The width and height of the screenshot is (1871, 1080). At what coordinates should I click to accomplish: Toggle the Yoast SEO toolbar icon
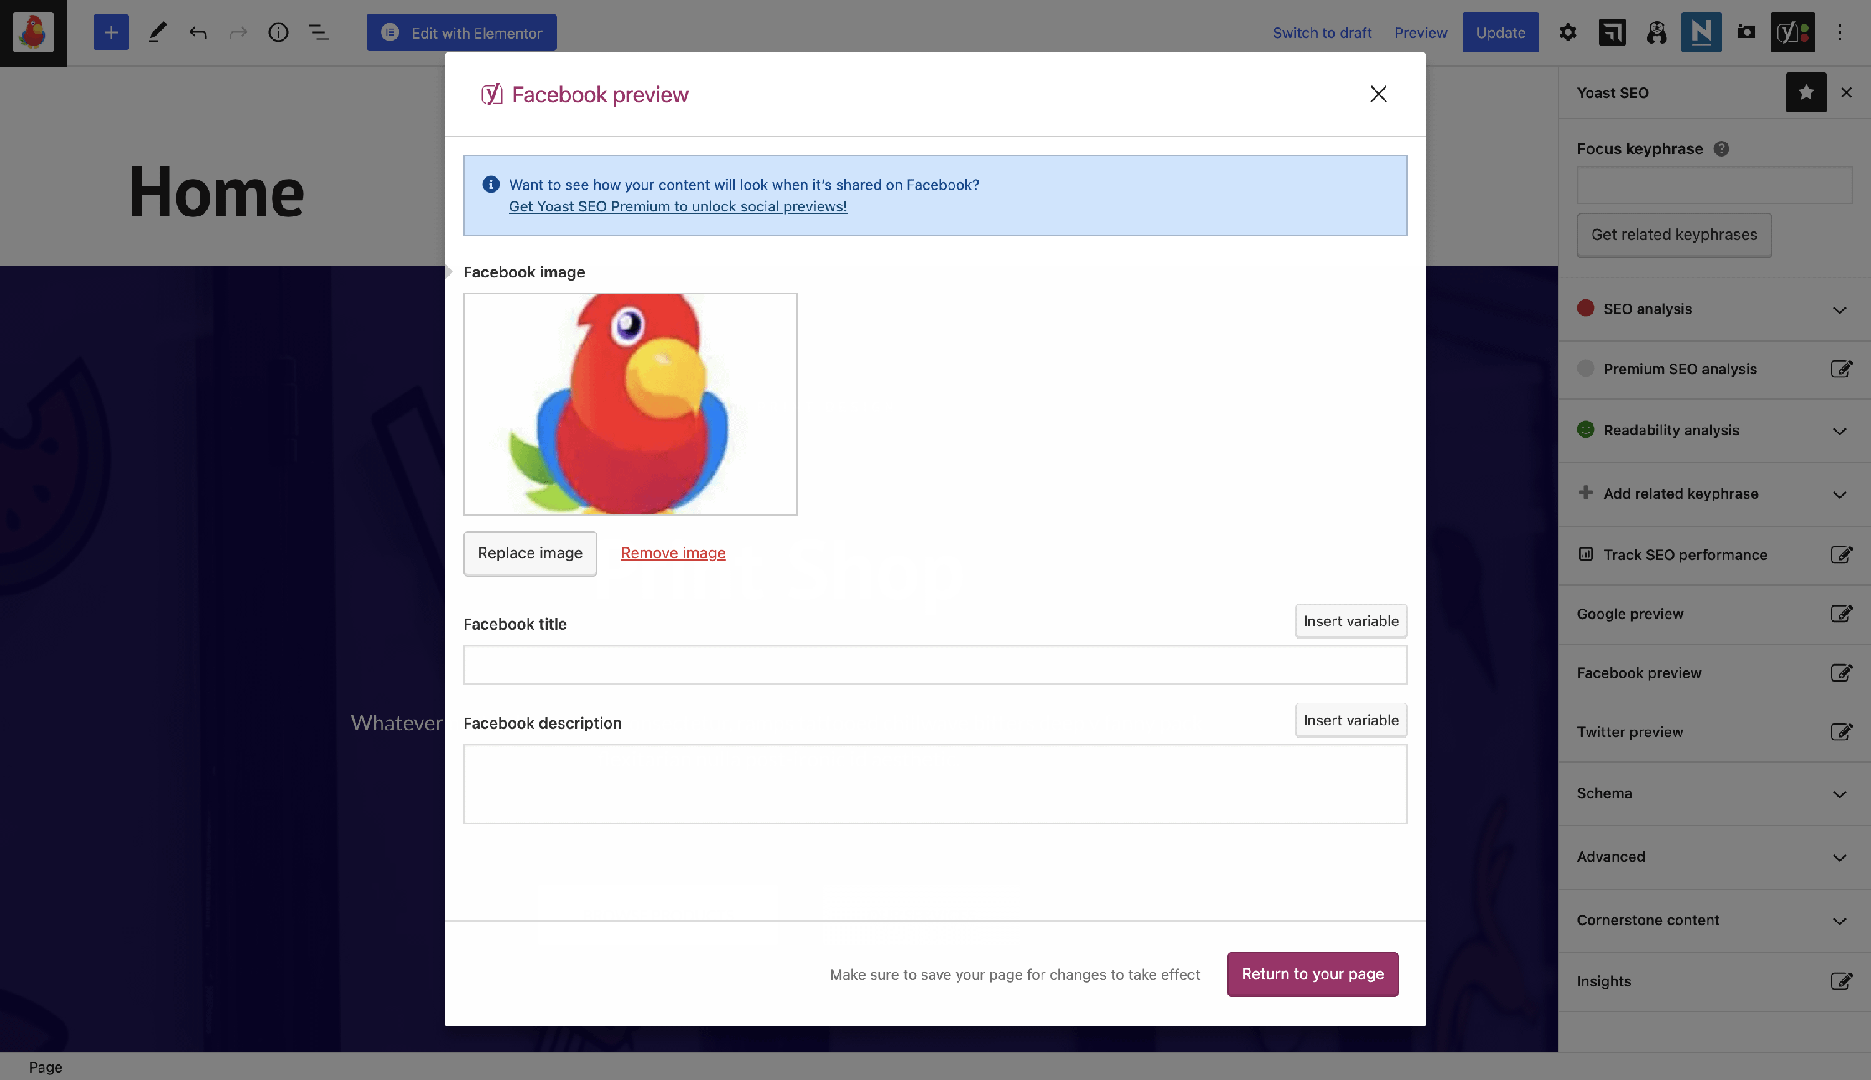[x=1792, y=32]
